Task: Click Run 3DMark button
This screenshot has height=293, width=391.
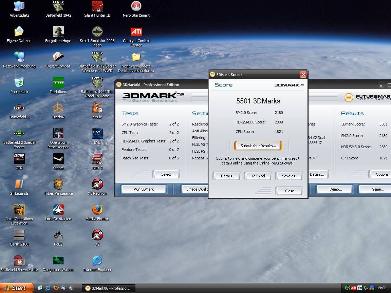Action: (144, 189)
